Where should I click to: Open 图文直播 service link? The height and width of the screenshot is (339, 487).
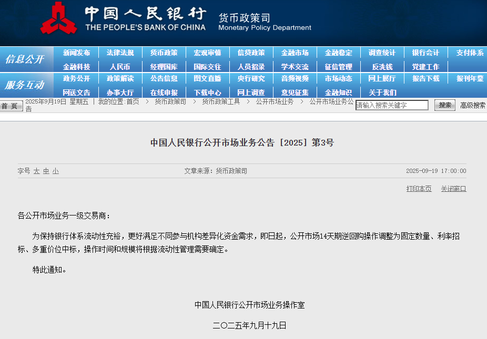coord(207,78)
